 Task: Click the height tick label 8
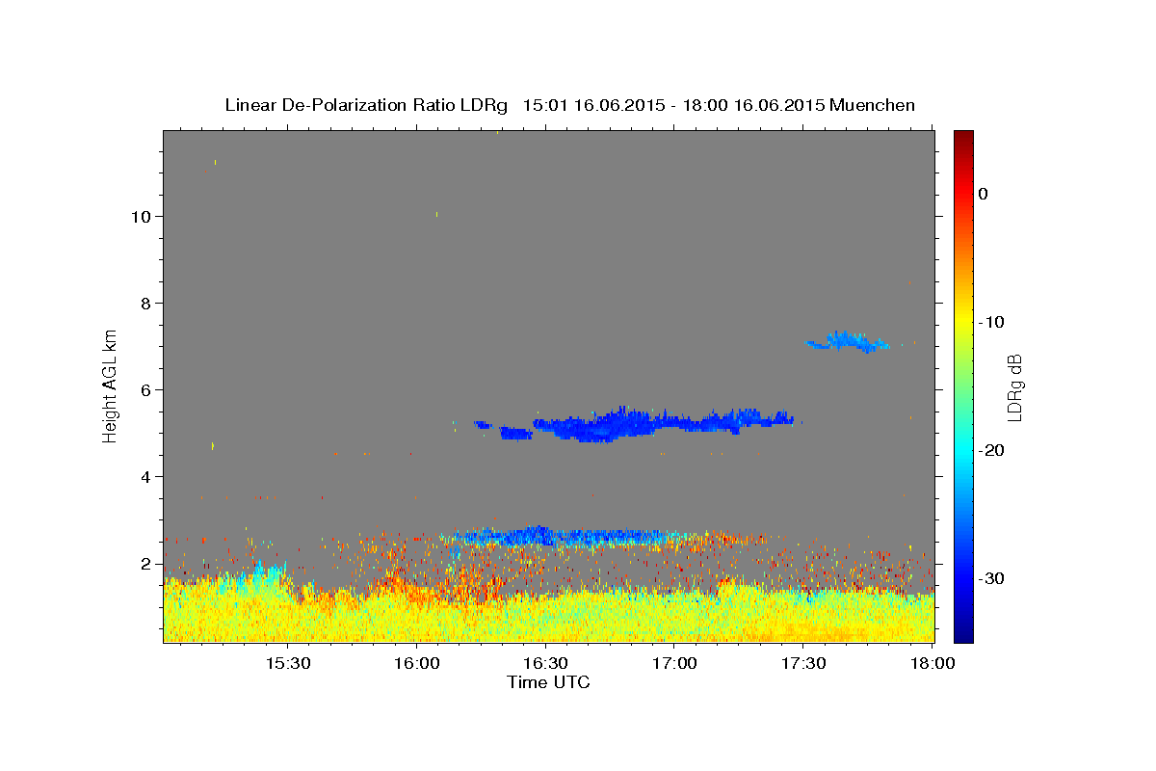(x=146, y=303)
